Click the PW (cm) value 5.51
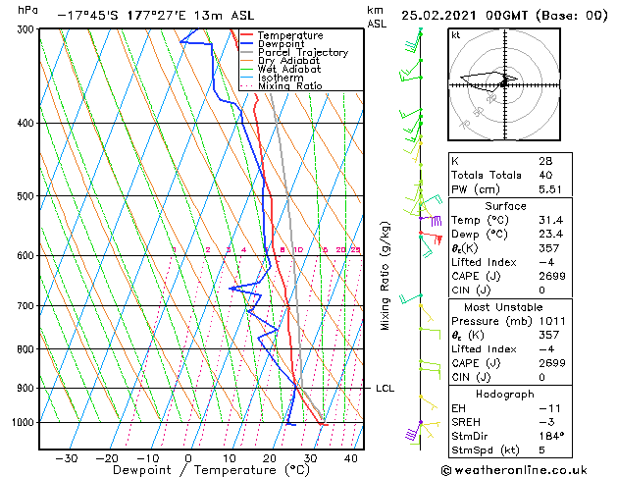 click(550, 189)
